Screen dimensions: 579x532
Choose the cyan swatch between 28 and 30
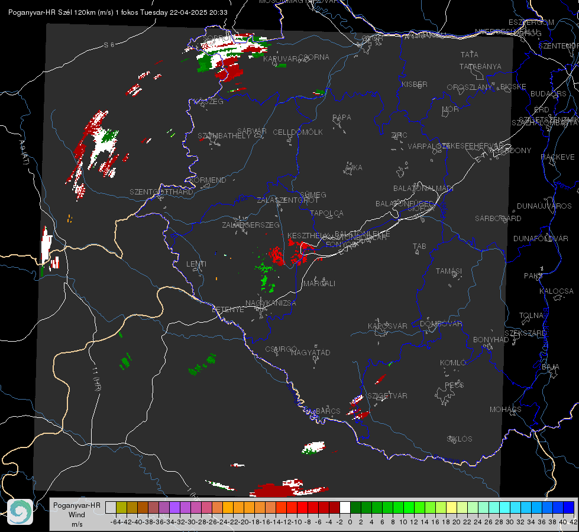tap(505, 507)
